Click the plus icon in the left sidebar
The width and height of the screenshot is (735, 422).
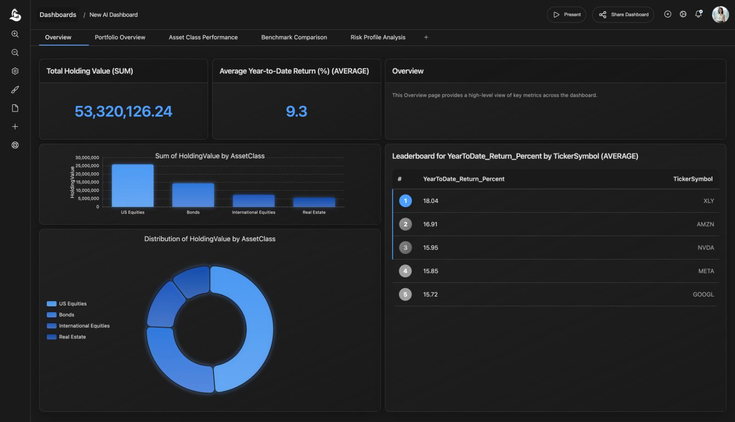15,126
